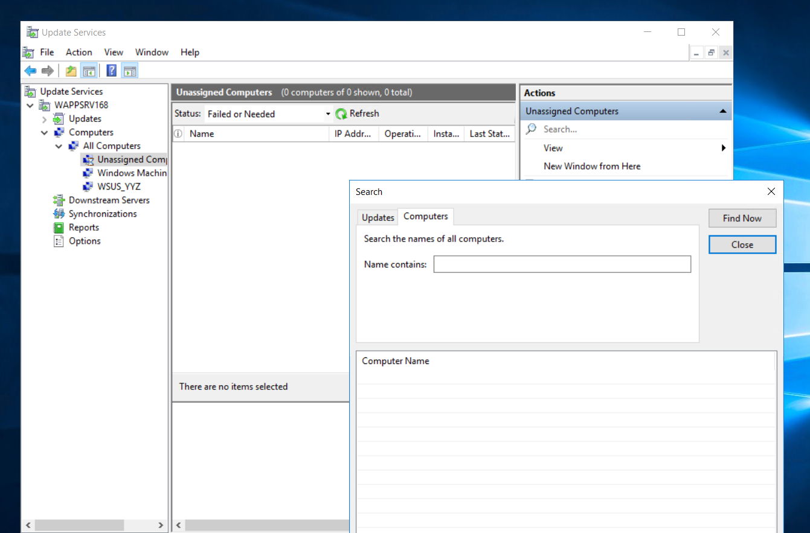Click the Name contains text field
Image resolution: width=810 pixels, height=533 pixels.
click(x=562, y=264)
